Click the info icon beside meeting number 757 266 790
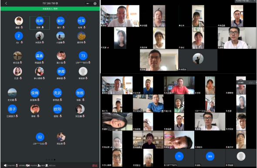 point(57,3)
